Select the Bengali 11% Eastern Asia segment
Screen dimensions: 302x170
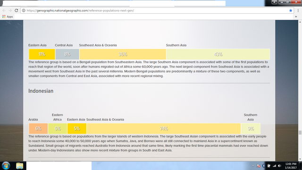click(x=42, y=54)
